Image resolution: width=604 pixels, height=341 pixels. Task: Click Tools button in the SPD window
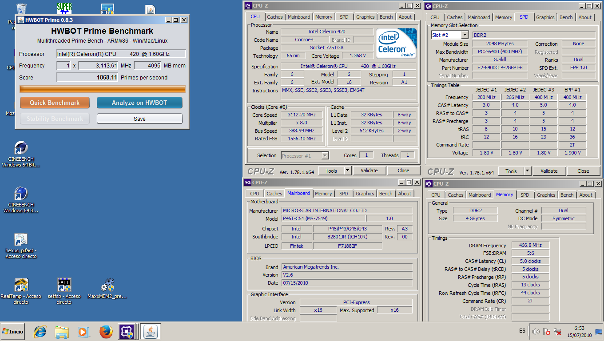(x=511, y=171)
